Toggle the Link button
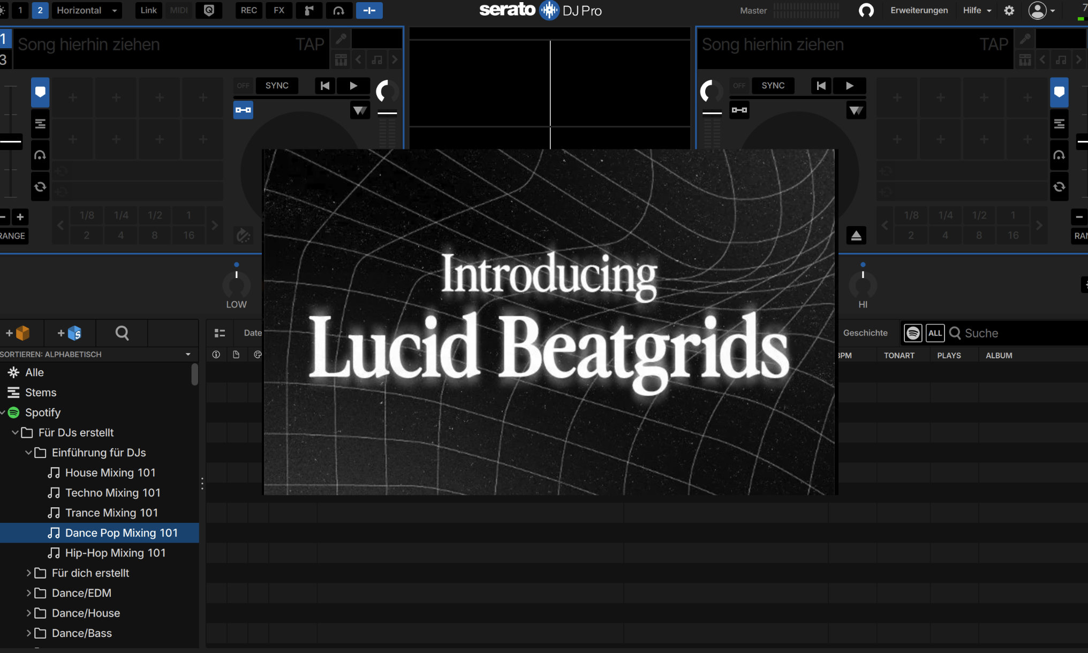Image resolution: width=1088 pixels, height=653 pixels. pos(148,10)
